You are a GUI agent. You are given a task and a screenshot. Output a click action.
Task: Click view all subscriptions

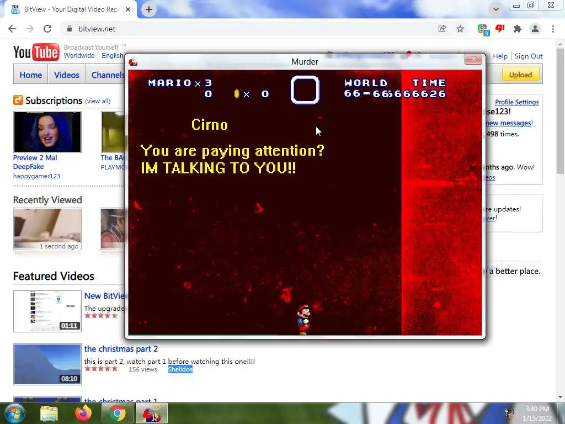coord(98,101)
